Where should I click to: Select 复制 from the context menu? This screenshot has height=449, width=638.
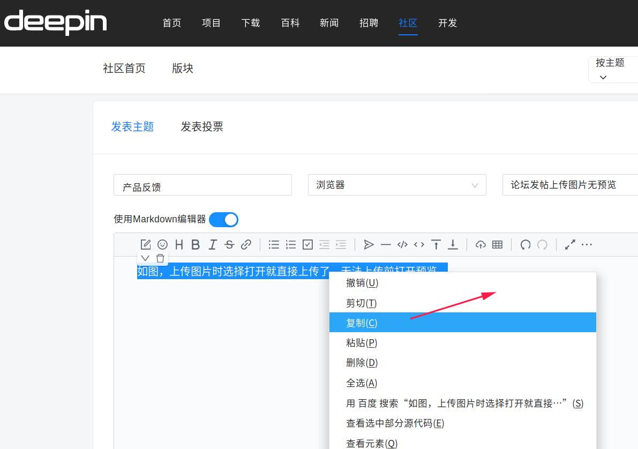tap(362, 322)
